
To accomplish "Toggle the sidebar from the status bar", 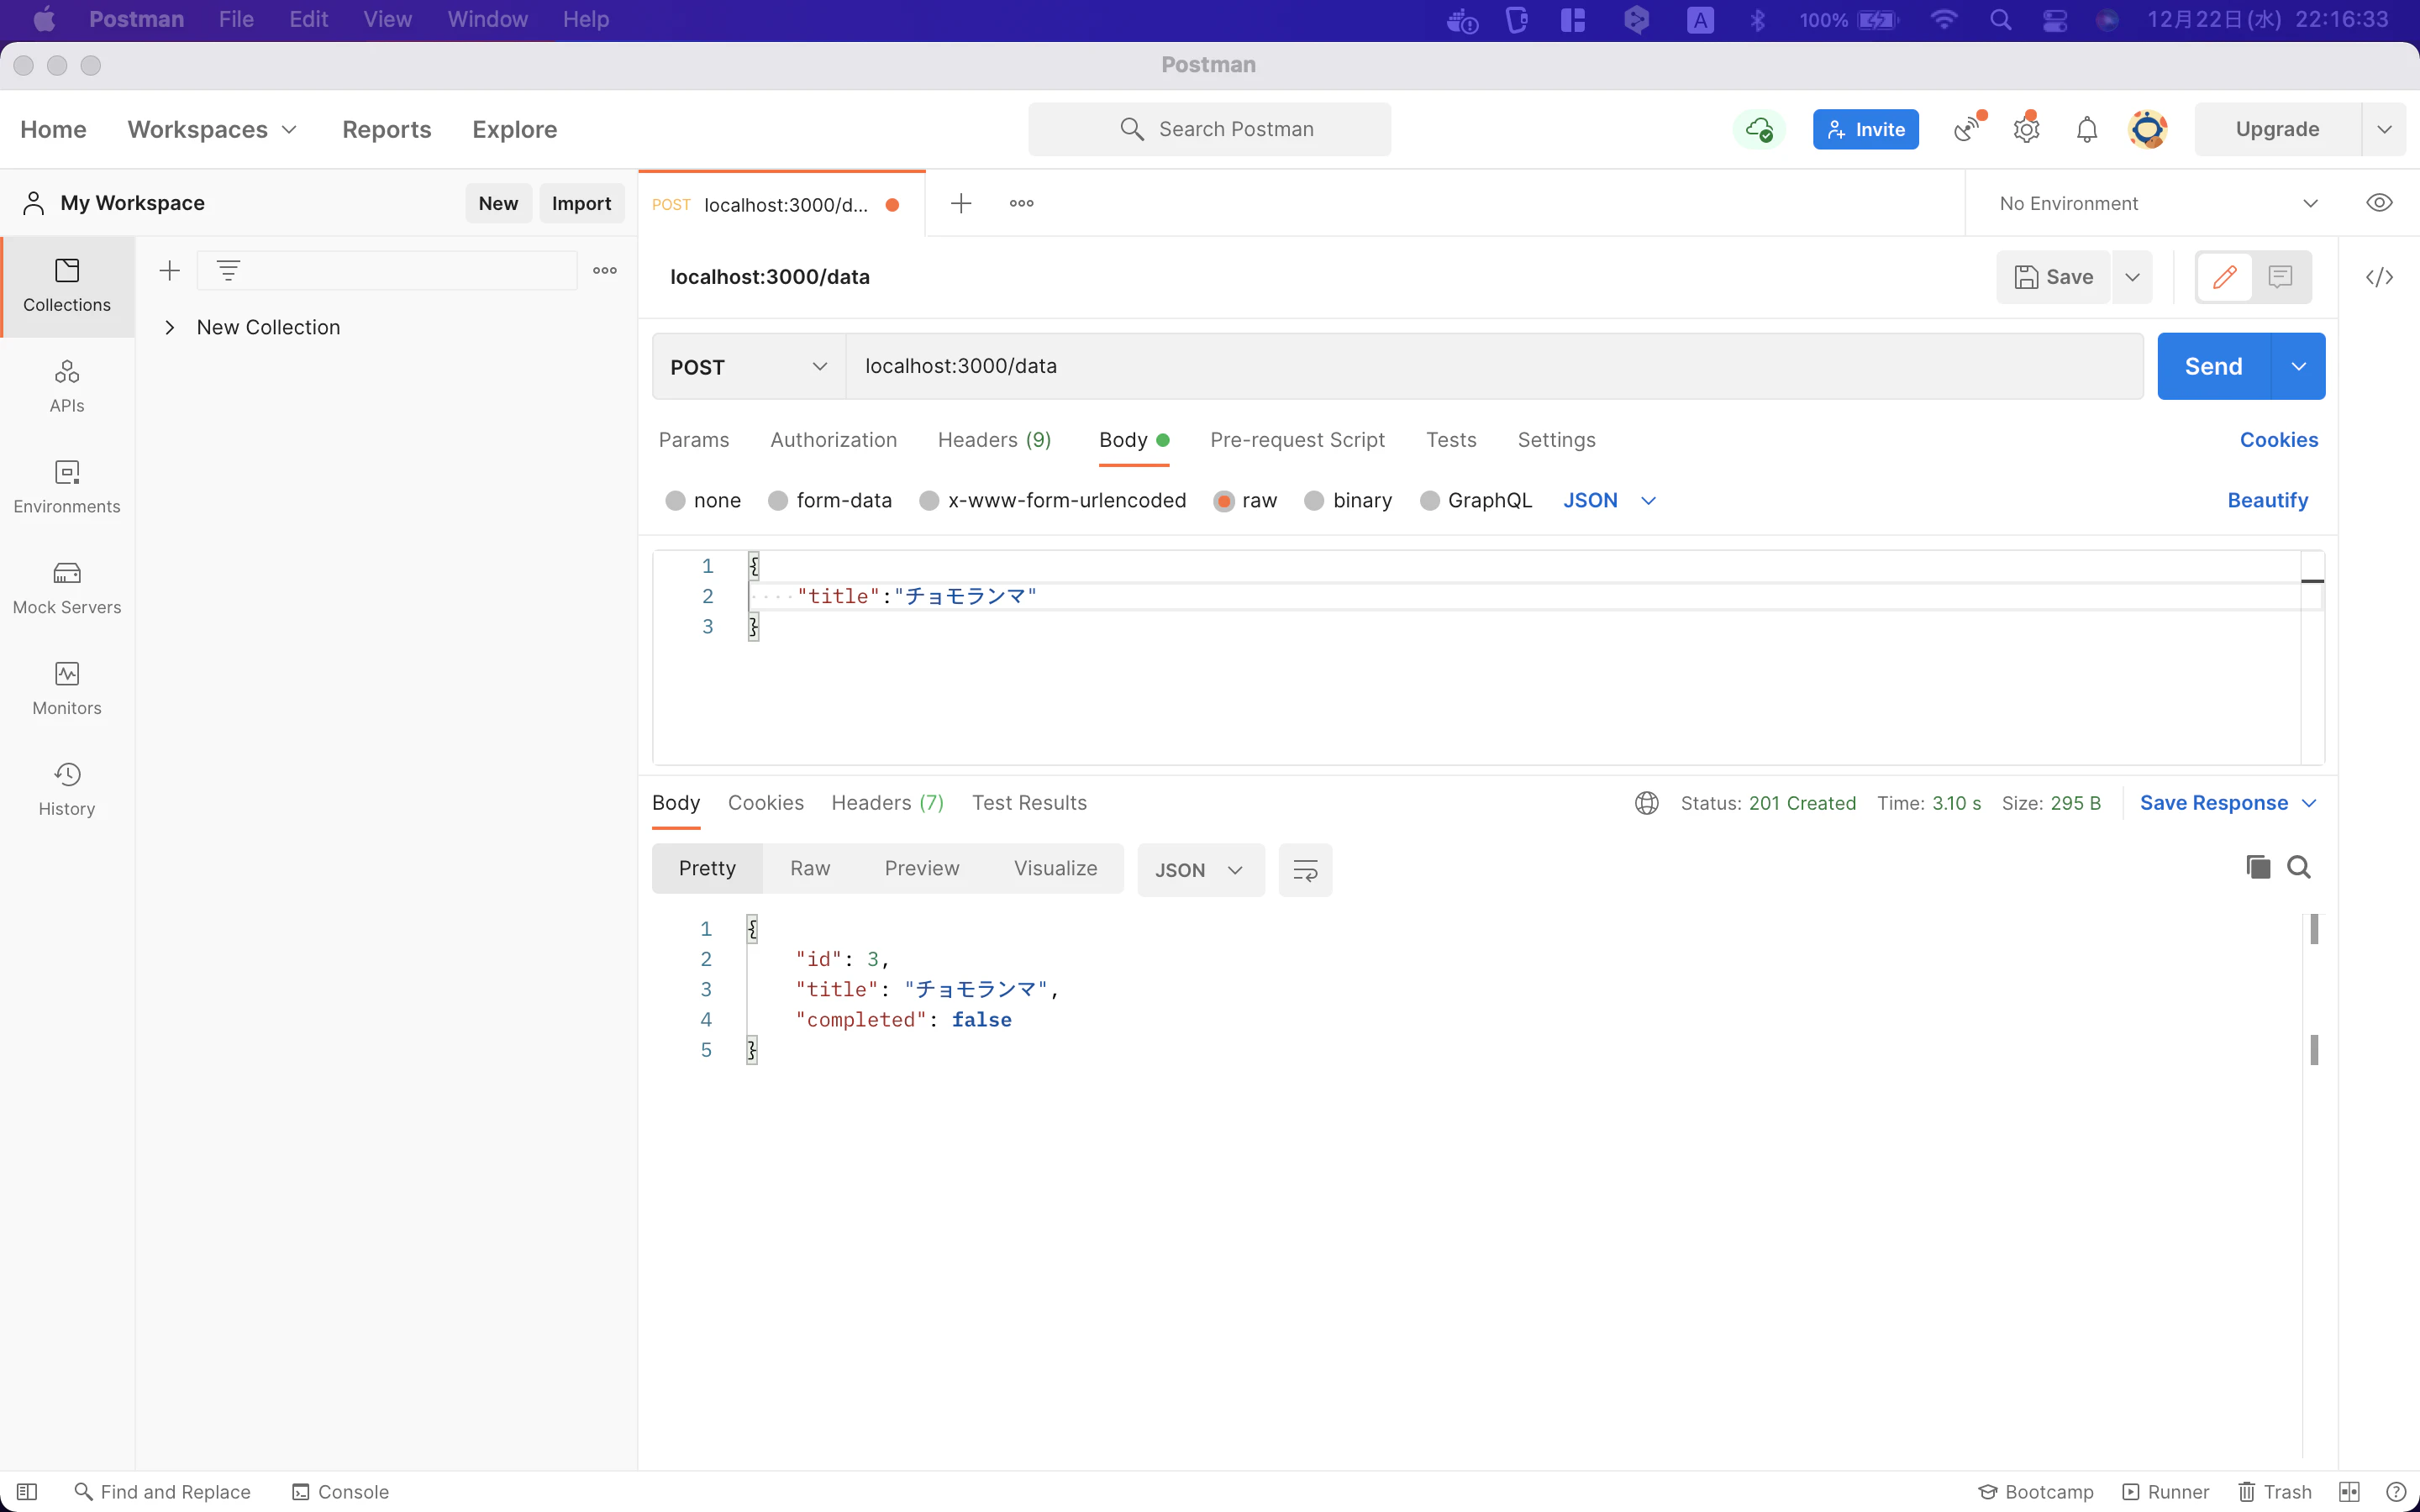I will click(x=27, y=1492).
